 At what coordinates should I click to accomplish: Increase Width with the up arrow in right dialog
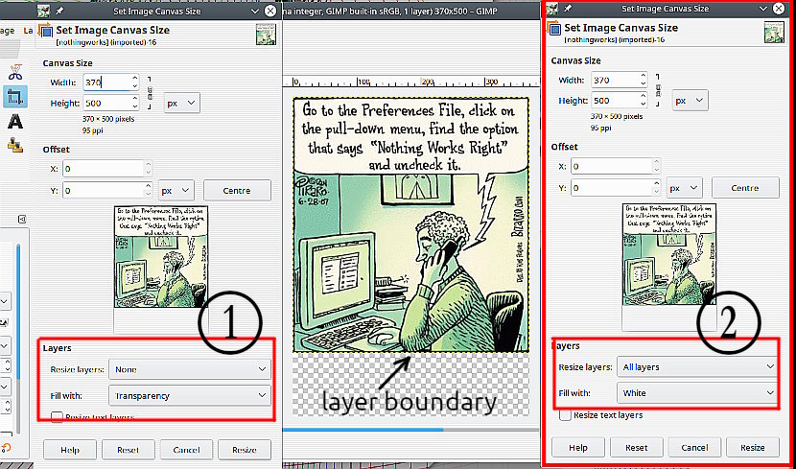[644, 76]
